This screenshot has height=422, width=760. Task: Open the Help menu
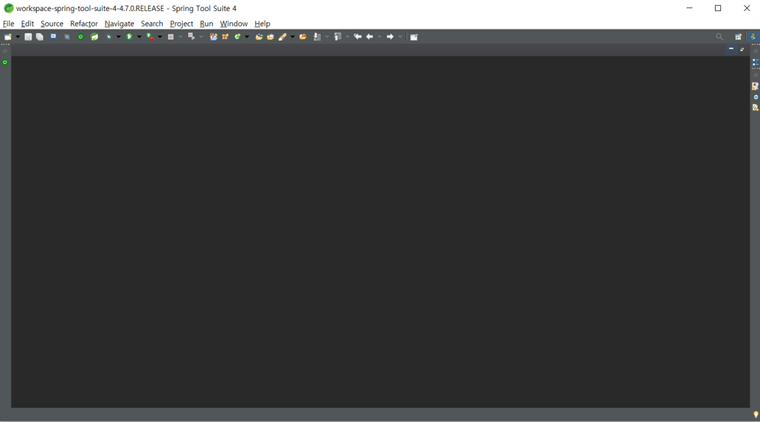[262, 24]
